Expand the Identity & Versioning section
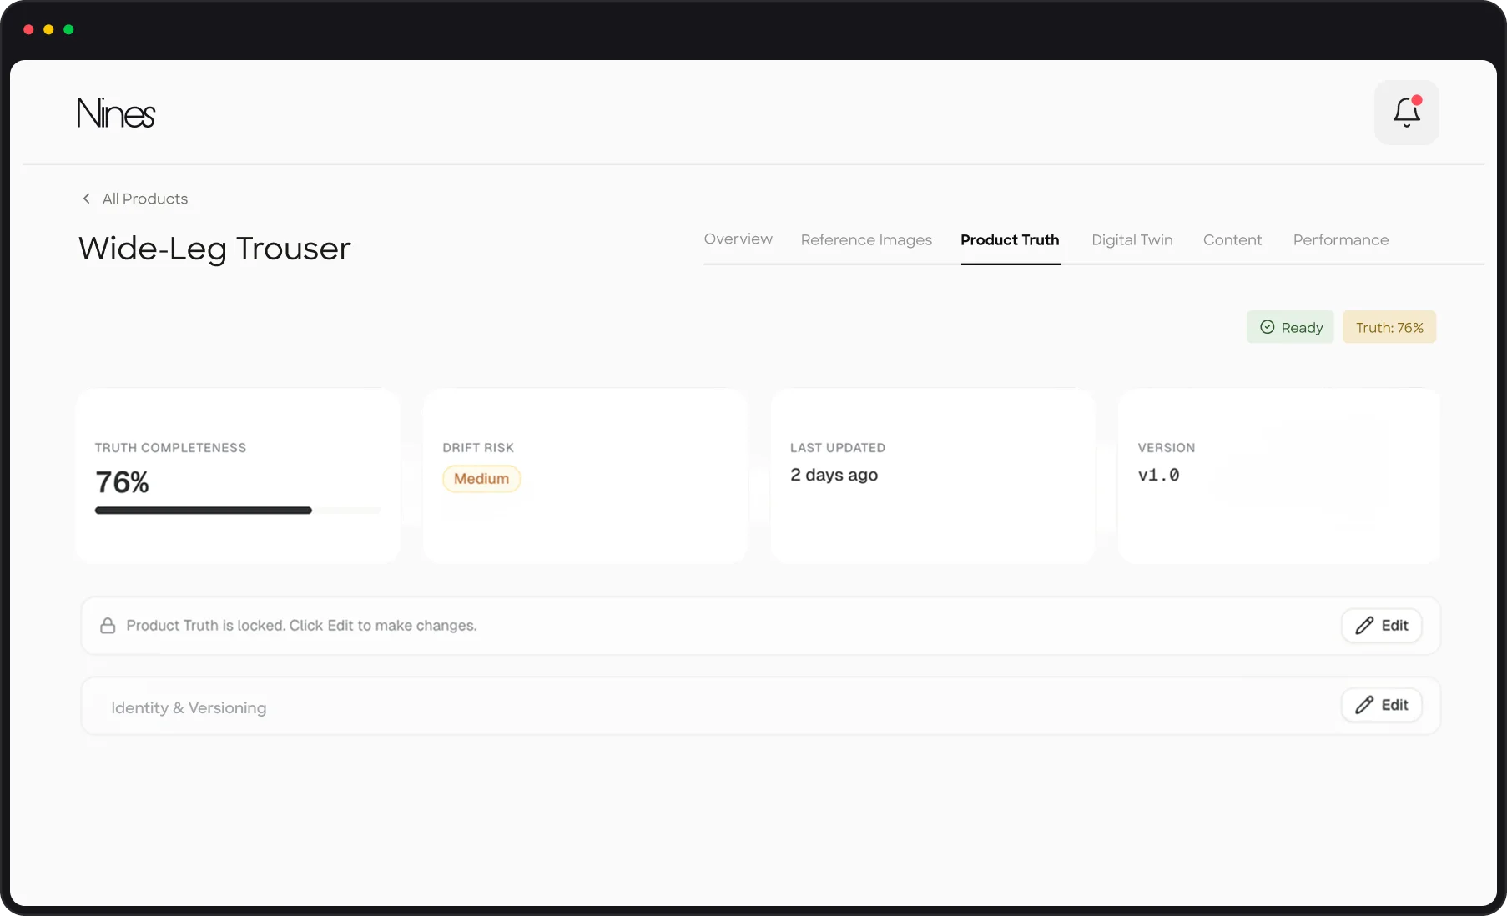Image resolution: width=1507 pixels, height=916 pixels. 189,707
